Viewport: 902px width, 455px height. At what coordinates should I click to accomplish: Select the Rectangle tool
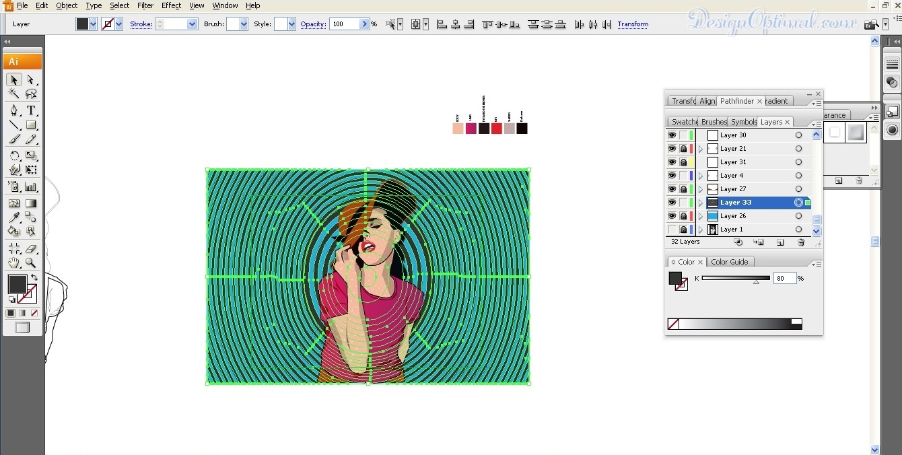[x=31, y=125]
